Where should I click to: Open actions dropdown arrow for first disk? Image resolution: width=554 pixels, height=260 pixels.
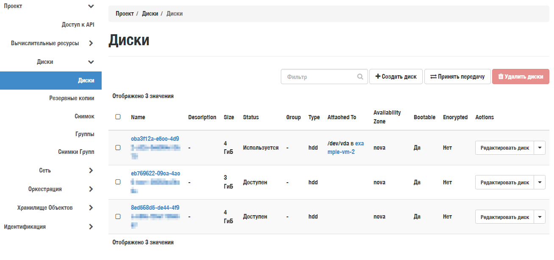[x=540, y=148]
